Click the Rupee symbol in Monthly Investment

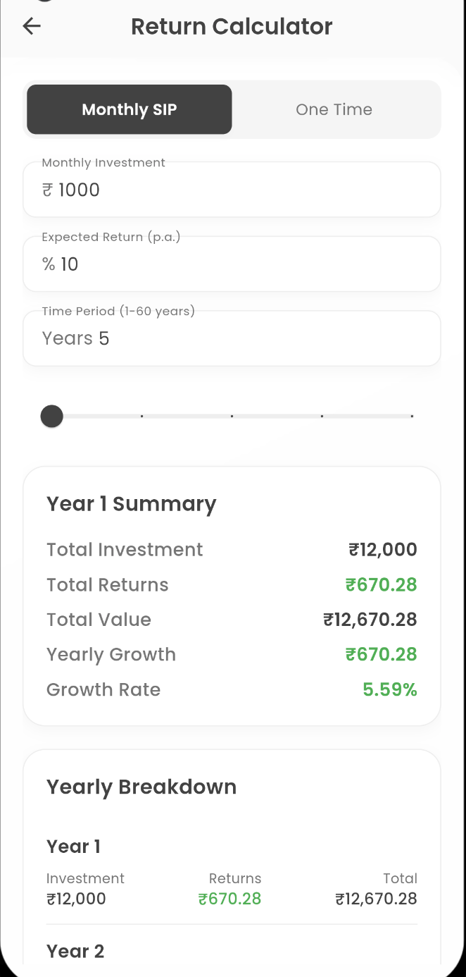coord(47,190)
